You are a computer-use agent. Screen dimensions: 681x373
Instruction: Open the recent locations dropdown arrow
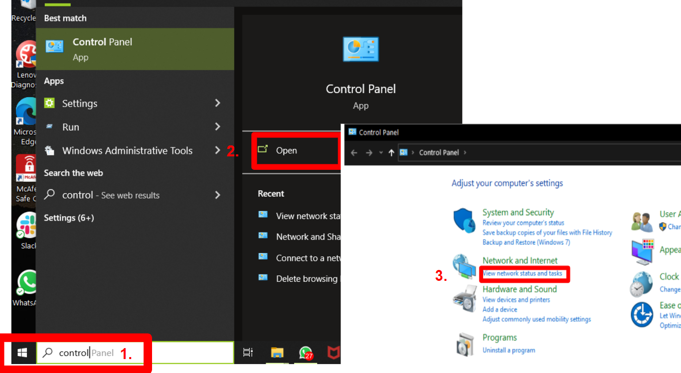coord(381,152)
